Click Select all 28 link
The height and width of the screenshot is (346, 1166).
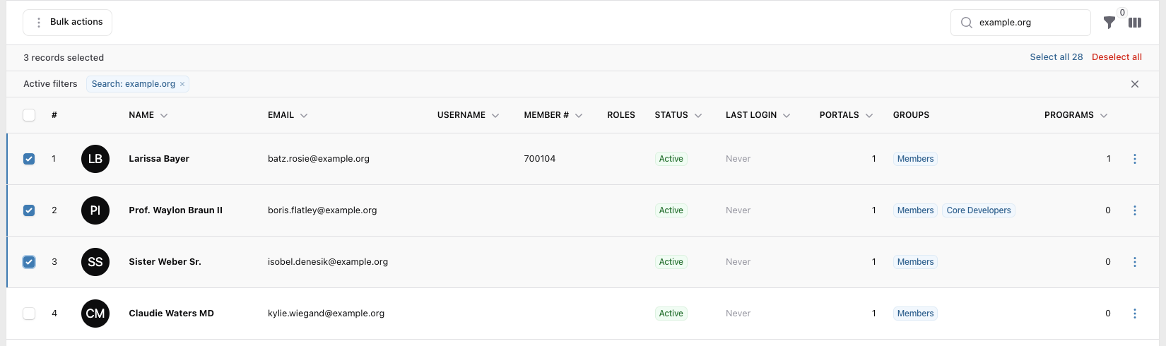coord(1056,57)
